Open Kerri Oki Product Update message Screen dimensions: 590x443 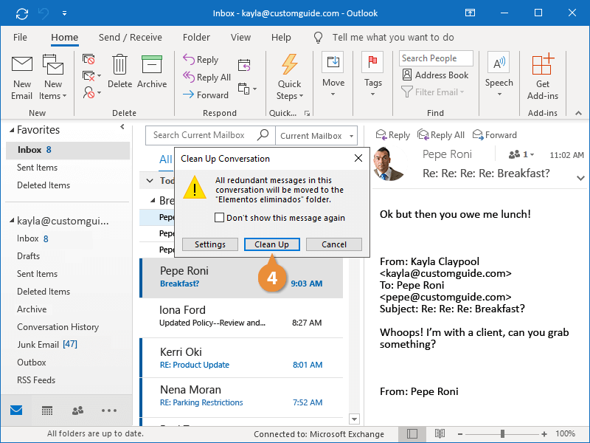[x=241, y=358]
